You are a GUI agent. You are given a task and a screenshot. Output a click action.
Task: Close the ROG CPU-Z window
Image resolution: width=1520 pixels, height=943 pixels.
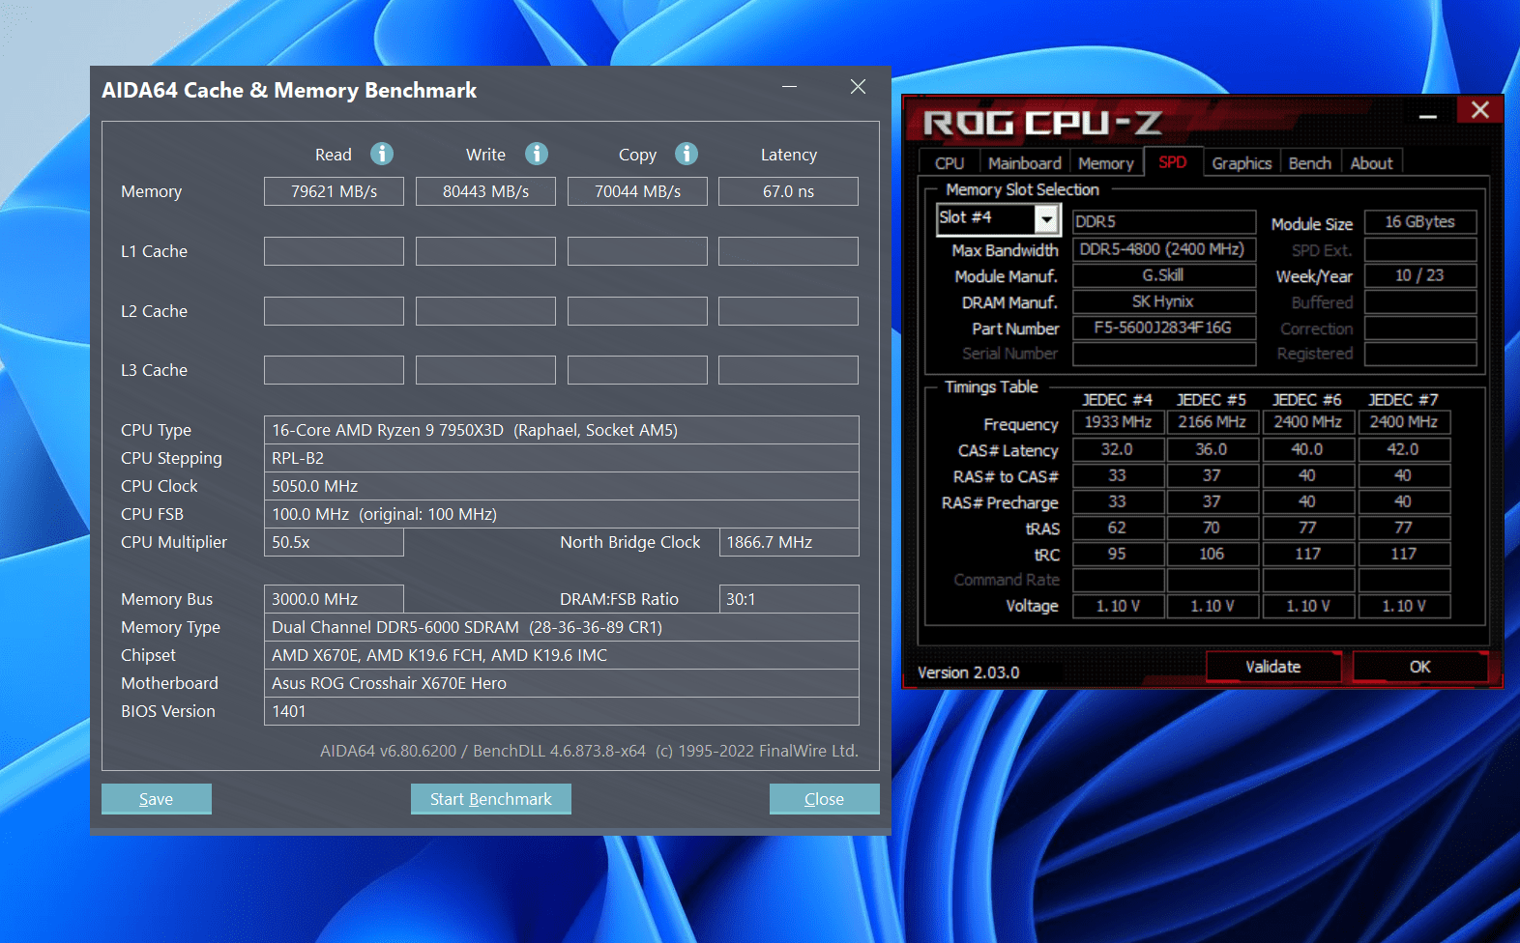(1479, 110)
